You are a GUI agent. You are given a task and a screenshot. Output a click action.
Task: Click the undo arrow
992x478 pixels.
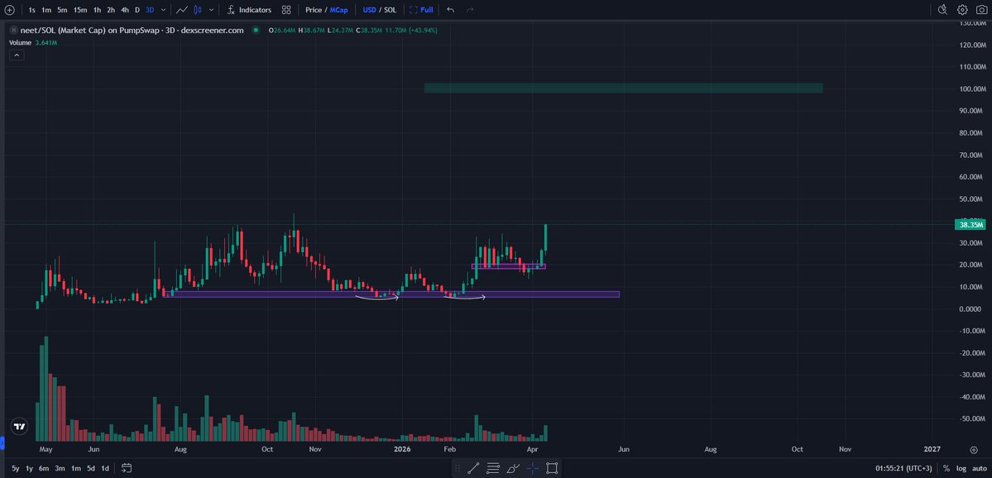tap(451, 9)
